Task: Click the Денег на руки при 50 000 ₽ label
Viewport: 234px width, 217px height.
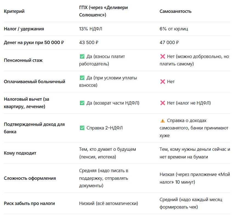Action: [x=34, y=42]
